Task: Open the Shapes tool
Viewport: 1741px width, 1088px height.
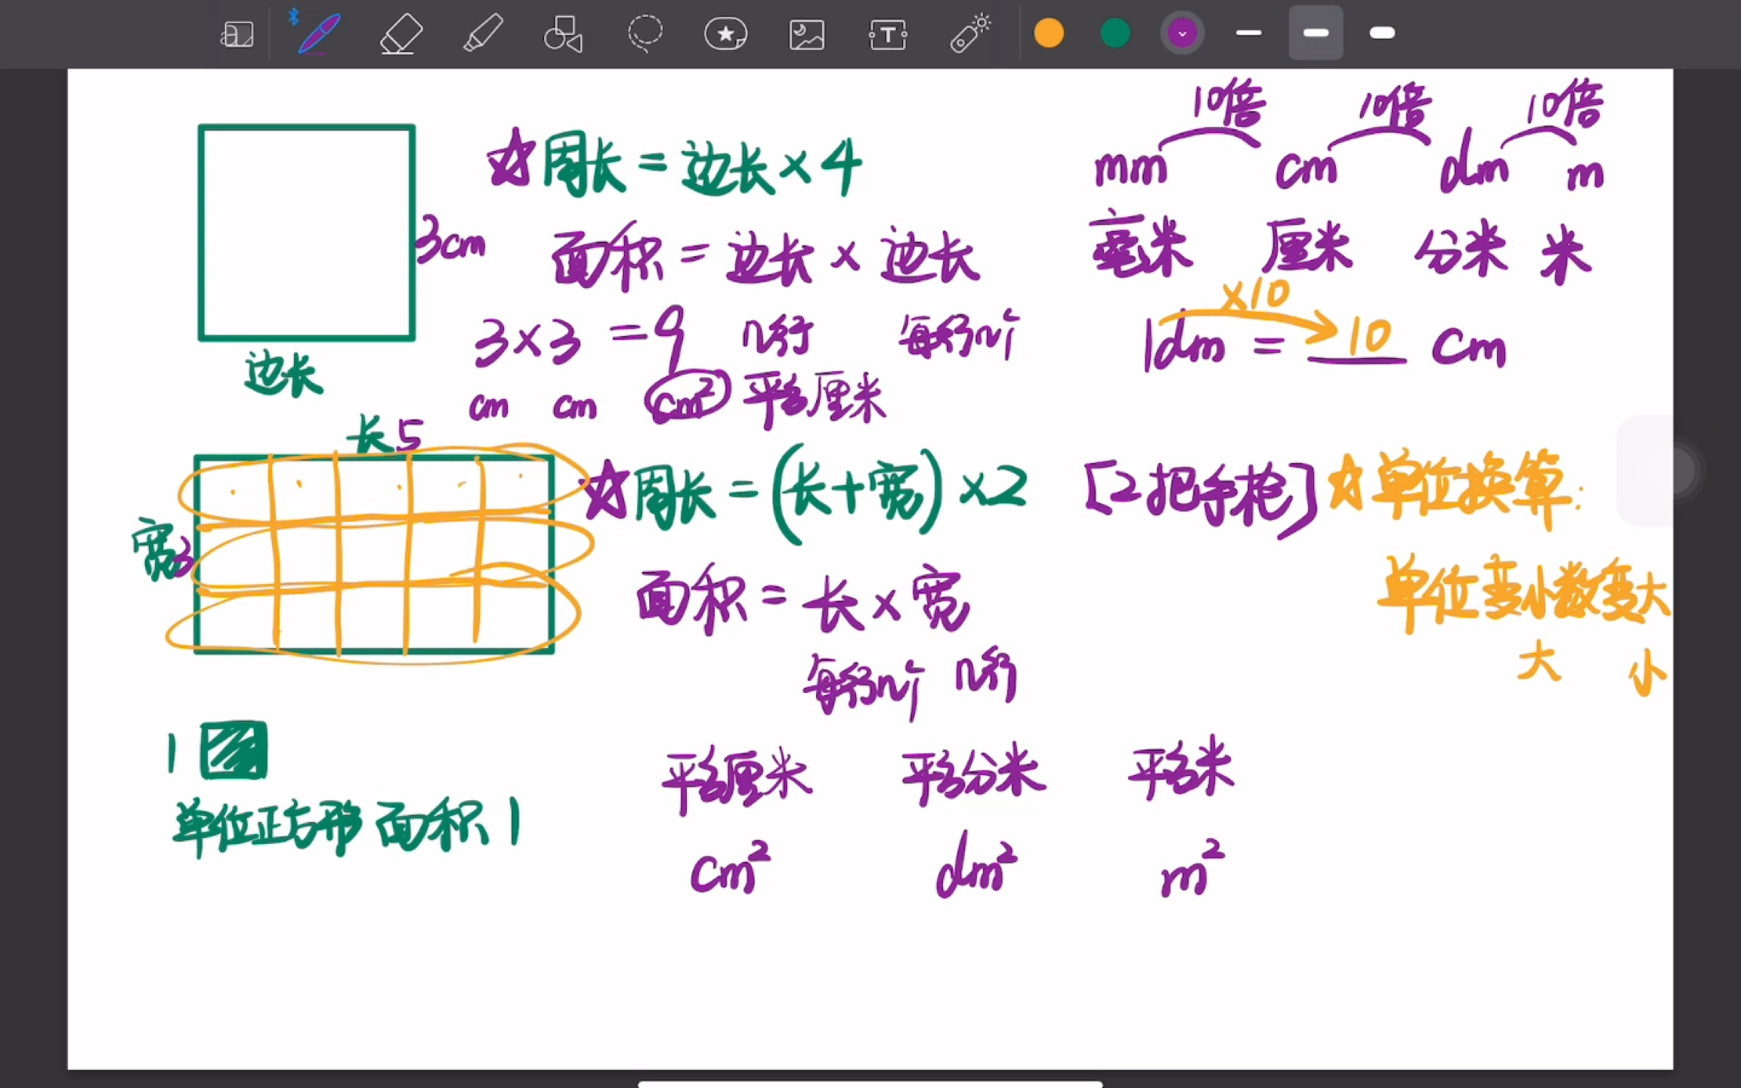Action: pos(564,34)
